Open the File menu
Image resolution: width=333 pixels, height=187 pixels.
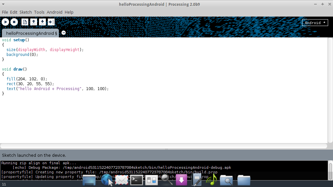point(5,12)
